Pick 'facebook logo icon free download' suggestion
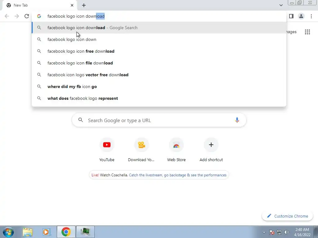The height and width of the screenshot is (238, 318). click(x=159, y=51)
